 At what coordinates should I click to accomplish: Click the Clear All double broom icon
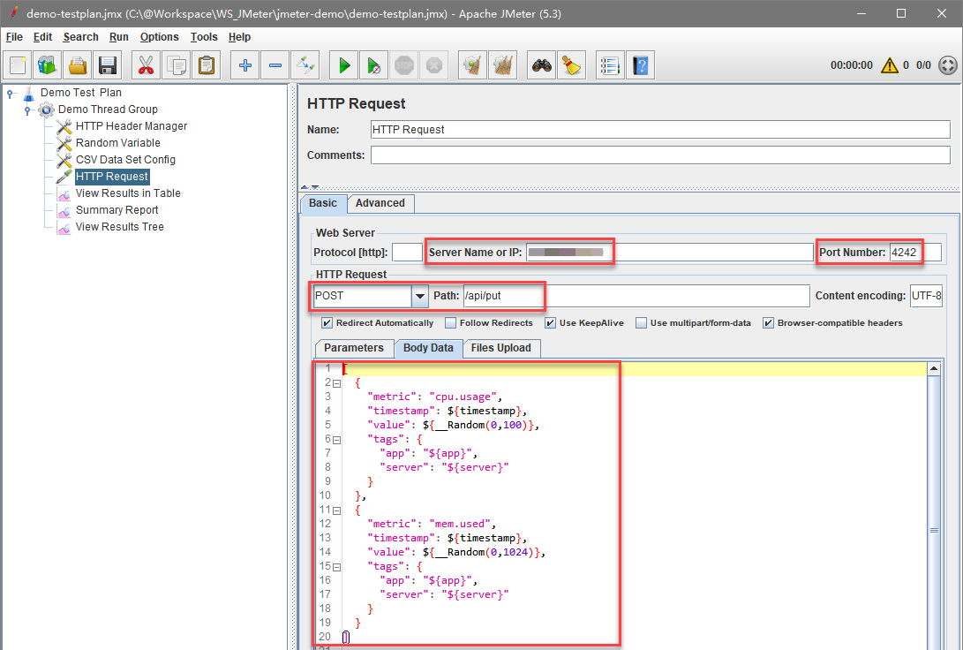(x=503, y=65)
